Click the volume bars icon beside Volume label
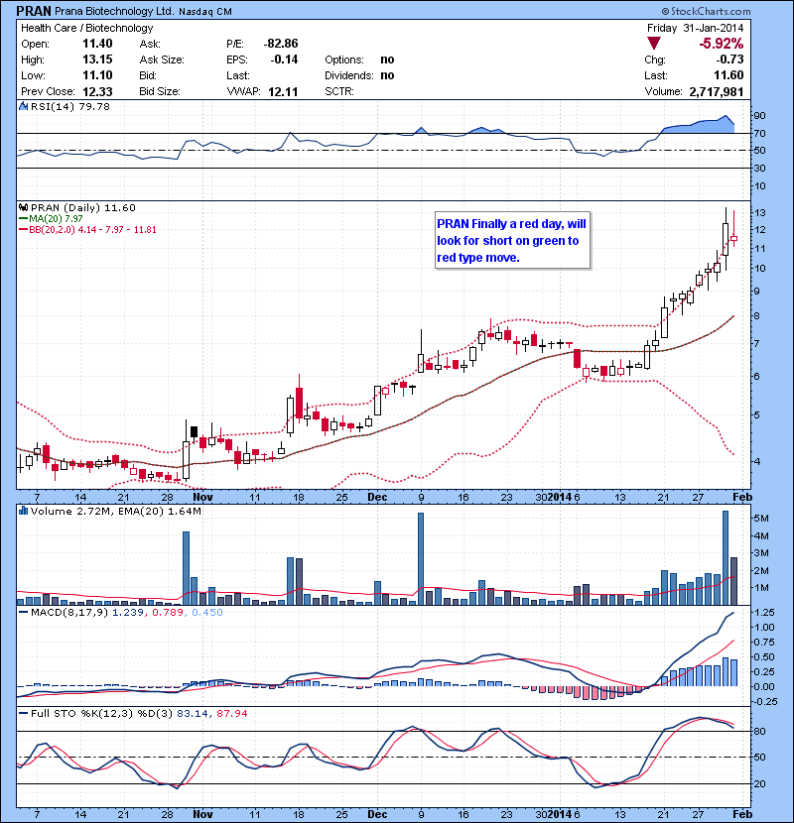The image size is (794, 823). tap(24, 511)
